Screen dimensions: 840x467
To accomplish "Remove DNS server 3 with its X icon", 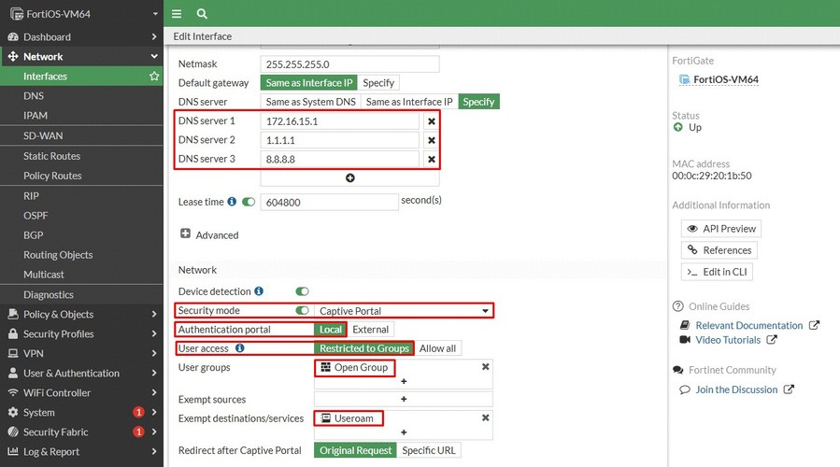I will coord(432,159).
